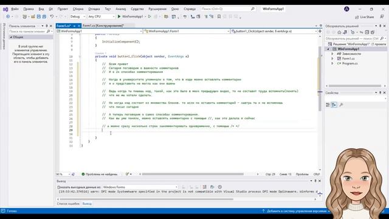
Task: Click the Save file toolbar icon
Action: tap(39, 16)
